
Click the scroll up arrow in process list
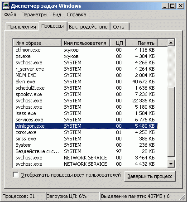(171, 43)
